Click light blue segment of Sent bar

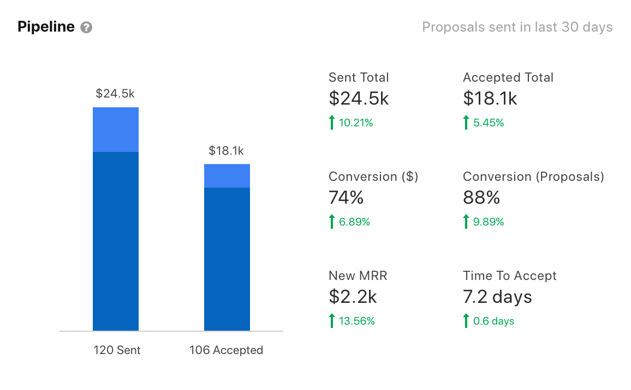(x=116, y=130)
